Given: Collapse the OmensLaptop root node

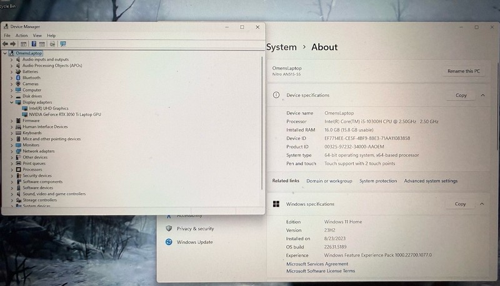Looking at the screenshot, I should coord(5,53).
